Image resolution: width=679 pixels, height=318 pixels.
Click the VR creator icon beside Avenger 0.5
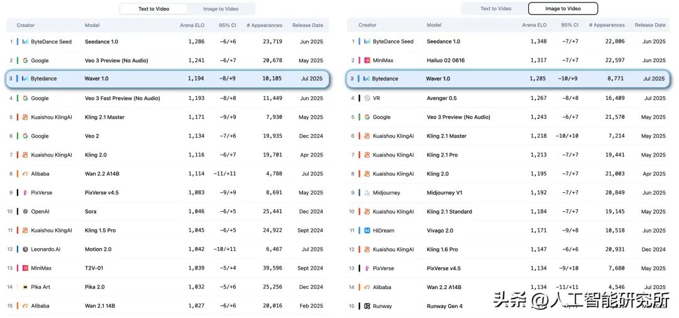[x=367, y=99]
